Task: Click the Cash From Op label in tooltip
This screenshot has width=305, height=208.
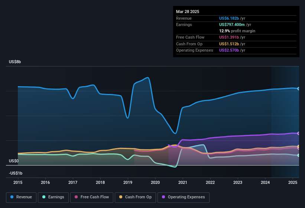Action: 189,44
